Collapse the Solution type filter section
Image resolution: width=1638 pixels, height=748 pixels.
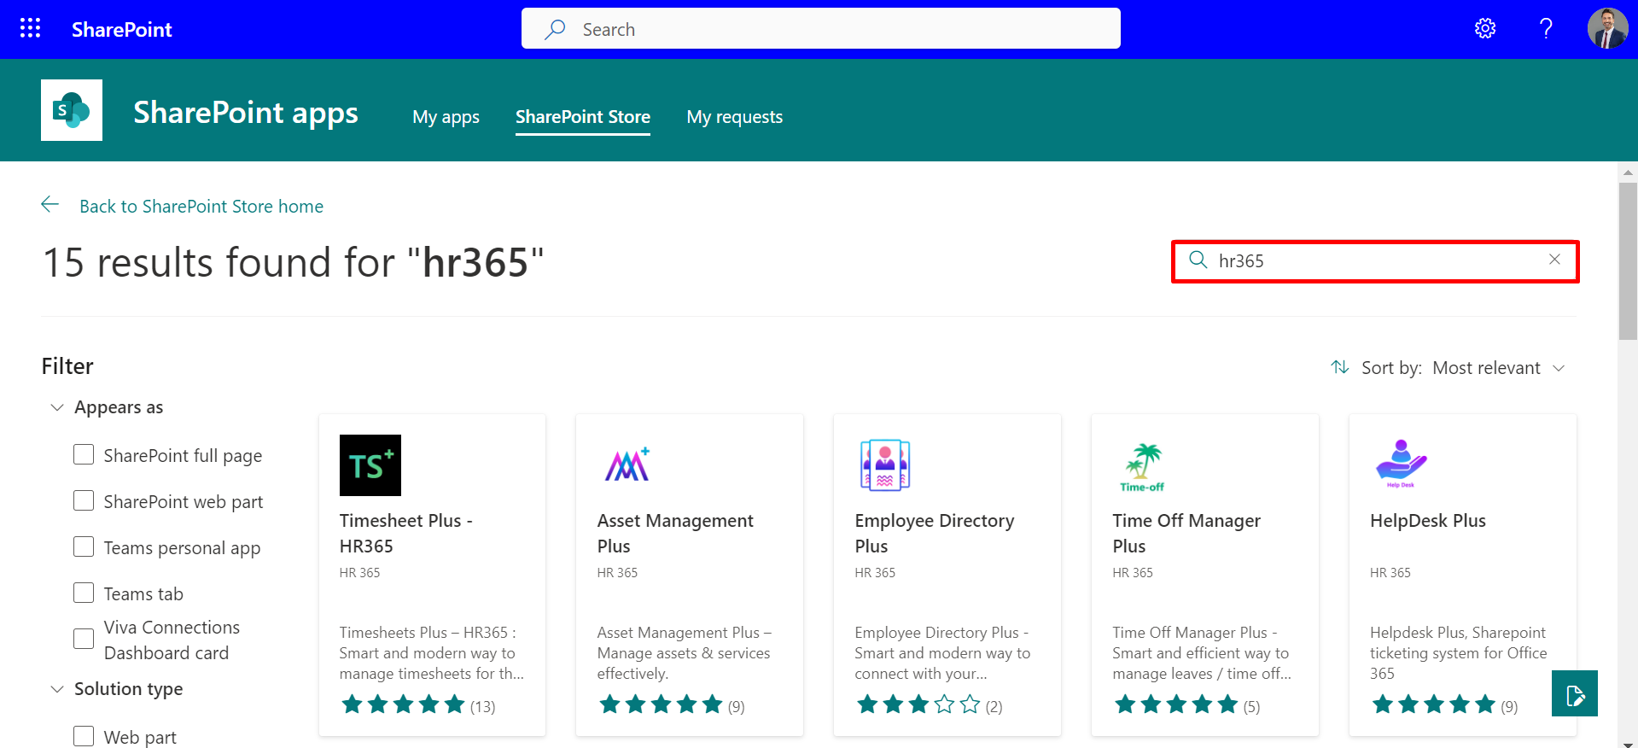57,689
